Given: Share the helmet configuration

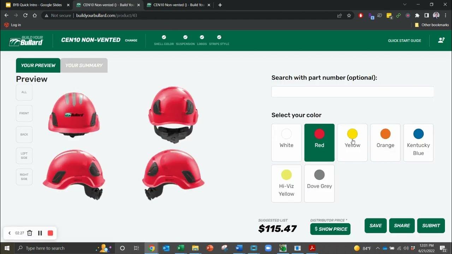Looking at the screenshot, I should click(402, 226).
